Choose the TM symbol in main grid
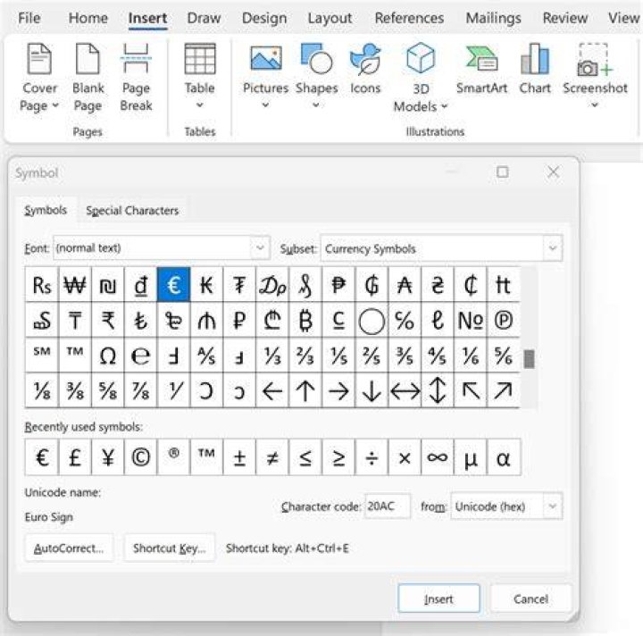643x636 pixels. (75, 356)
